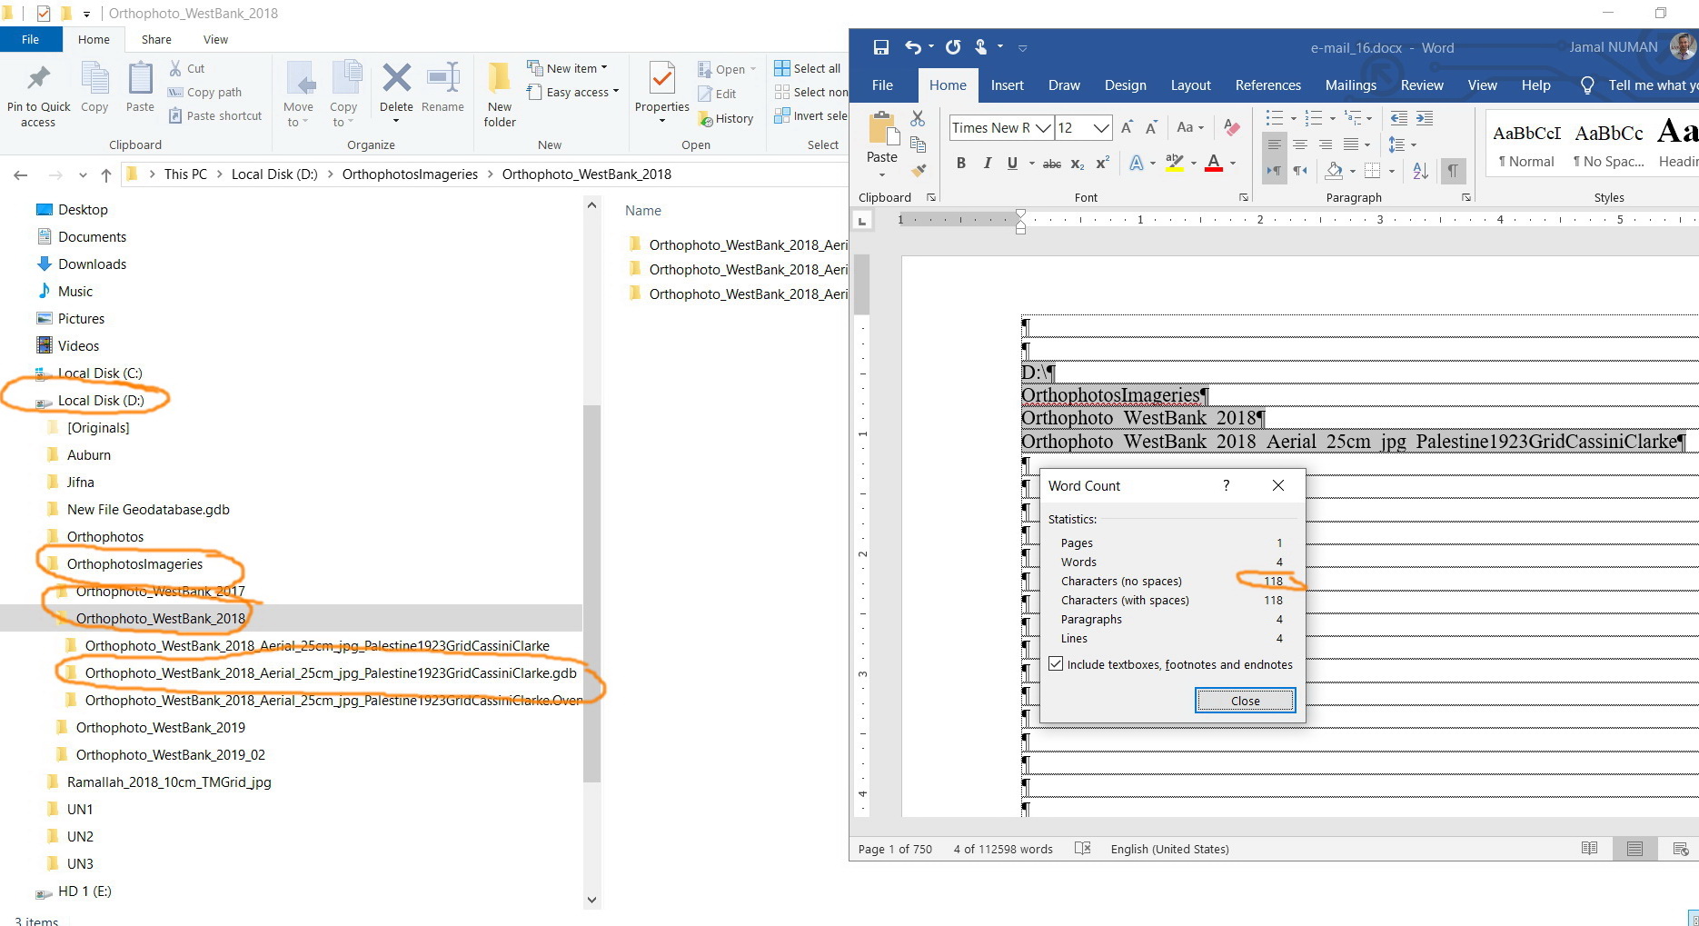The image size is (1699, 926).
Task: Apply Bold formatting in Word
Action: coord(960,164)
